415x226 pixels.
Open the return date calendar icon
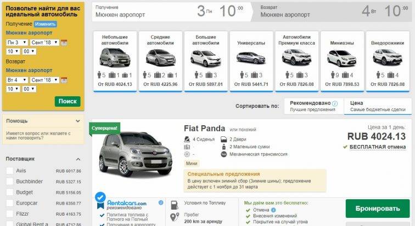tap(64, 80)
